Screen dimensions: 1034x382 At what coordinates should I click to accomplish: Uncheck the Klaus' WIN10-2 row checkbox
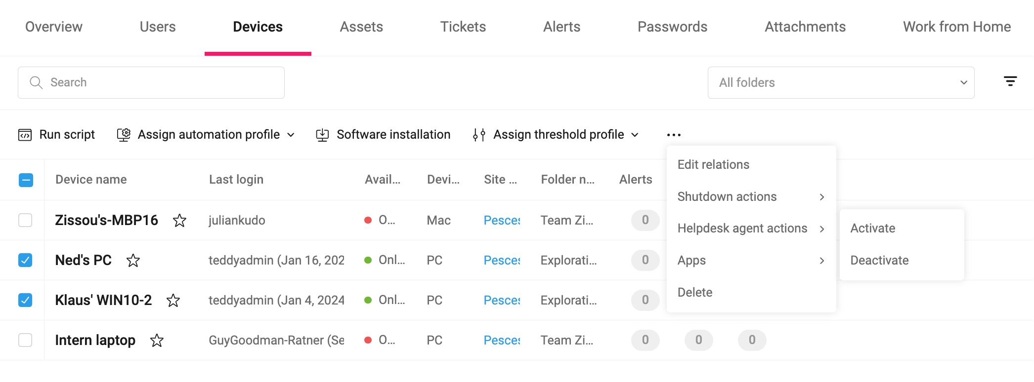point(25,300)
